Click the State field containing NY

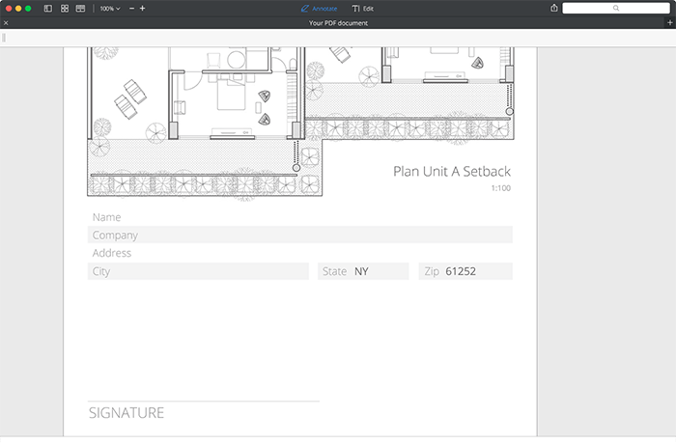click(x=363, y=271)
